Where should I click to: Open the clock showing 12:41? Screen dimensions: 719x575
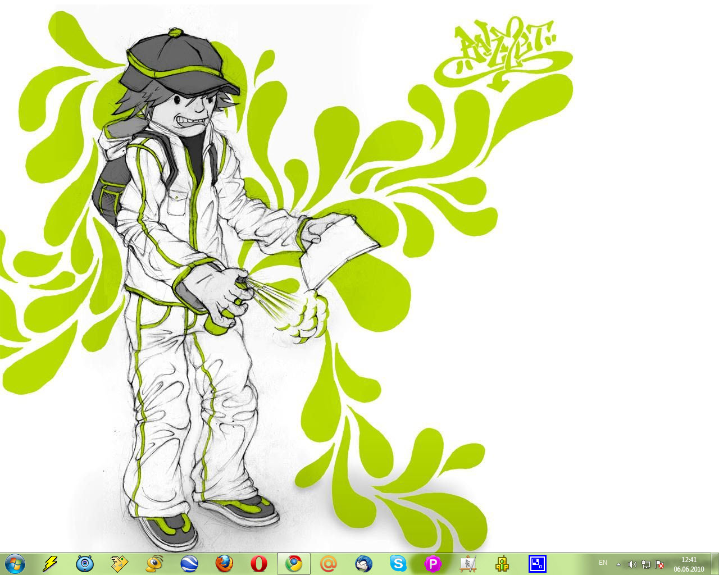coord(689,564)
